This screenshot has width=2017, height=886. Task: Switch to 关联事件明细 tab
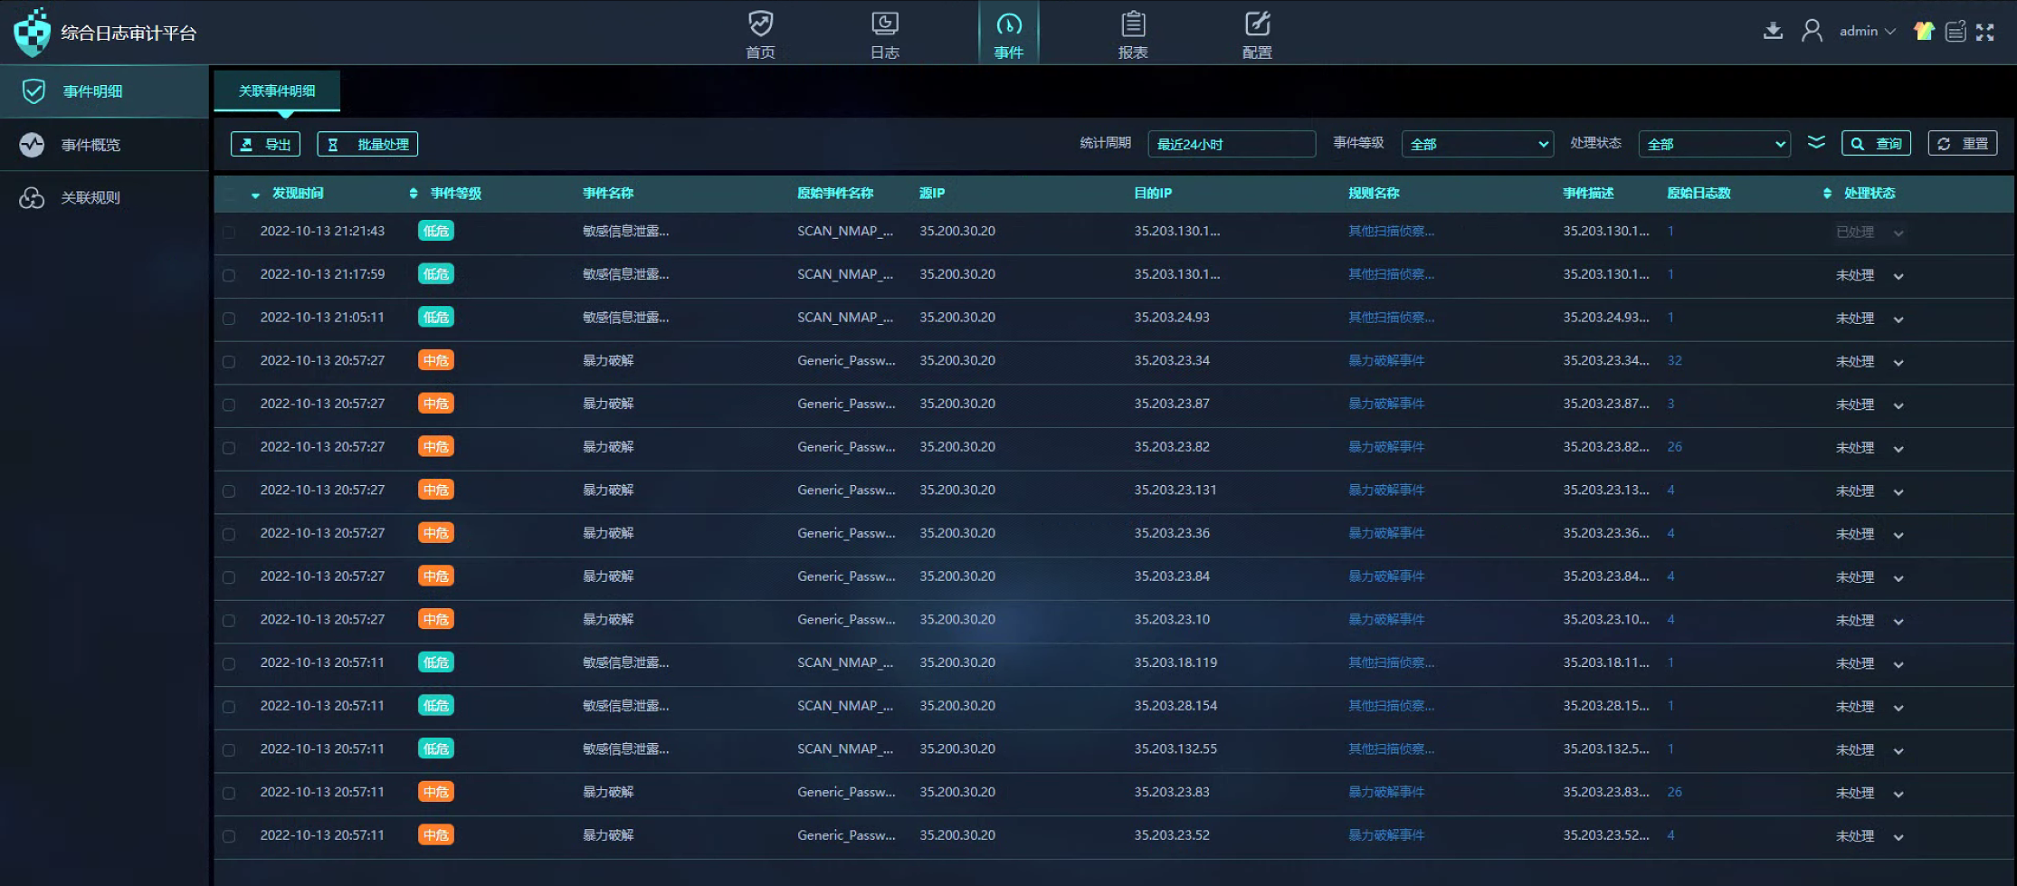(x=277, y=91)
